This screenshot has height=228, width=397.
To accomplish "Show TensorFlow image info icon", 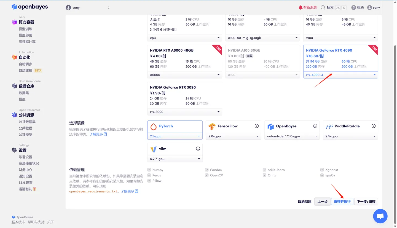I will point(257,126).
